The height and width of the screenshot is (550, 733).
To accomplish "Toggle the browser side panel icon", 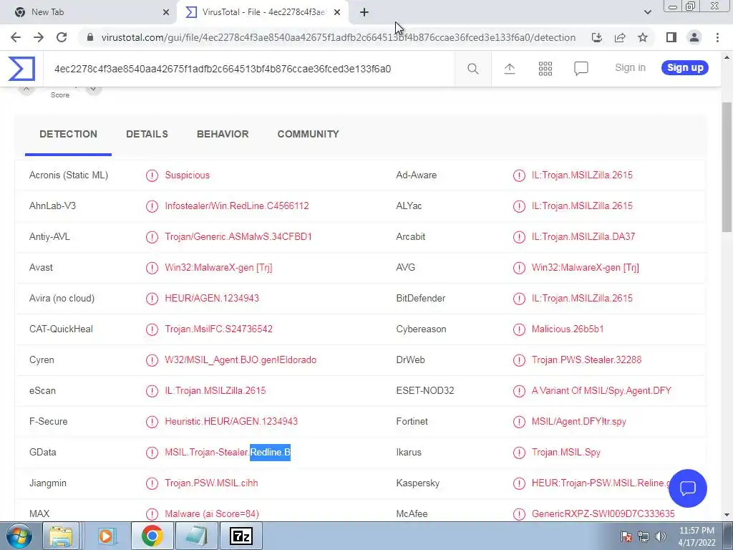I will point(671,37).
